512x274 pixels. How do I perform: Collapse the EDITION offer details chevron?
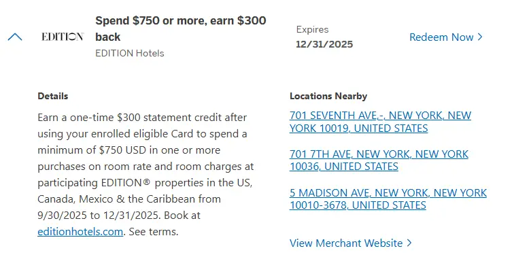(15, 37)
